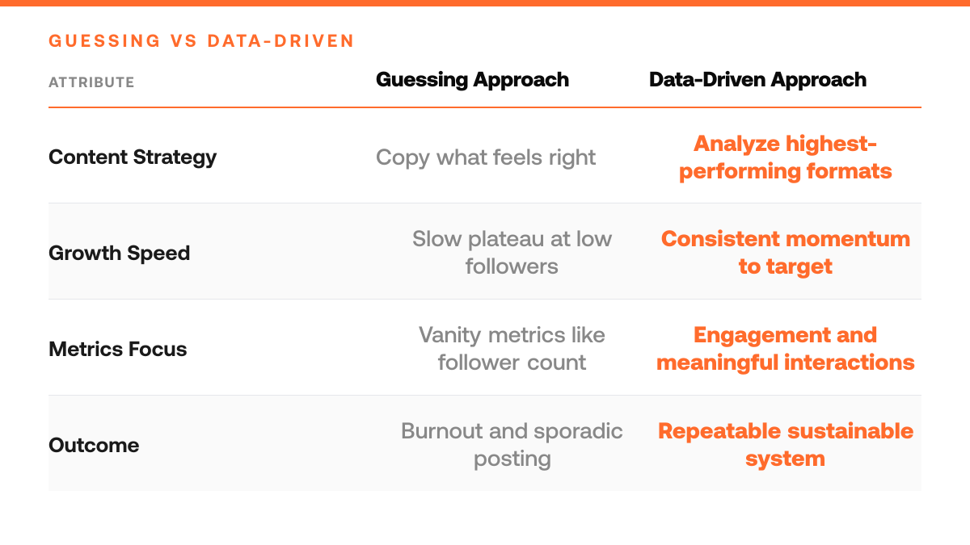Click the orange divider under the headers
970x545 pixels.
pyautogui.click(x=485, y=107)
